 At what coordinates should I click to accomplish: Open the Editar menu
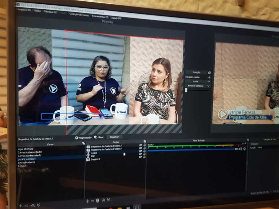point(38,11)
